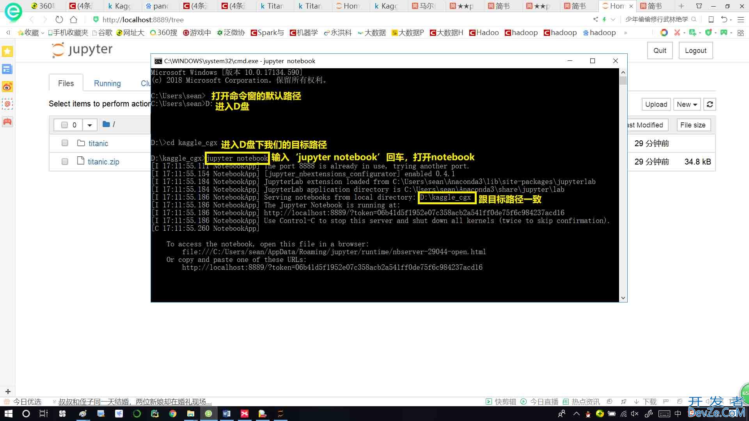The width and height of the screenshot is (749, 421).
Task: Open the extensions grid icon
Action: 740,33
